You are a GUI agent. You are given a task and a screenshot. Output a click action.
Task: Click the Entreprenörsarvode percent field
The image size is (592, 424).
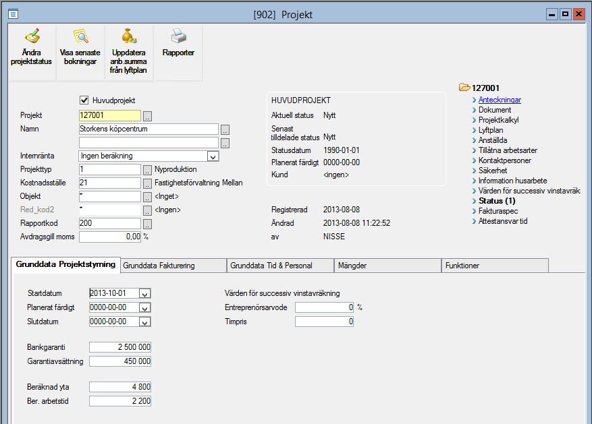point(324,307)
